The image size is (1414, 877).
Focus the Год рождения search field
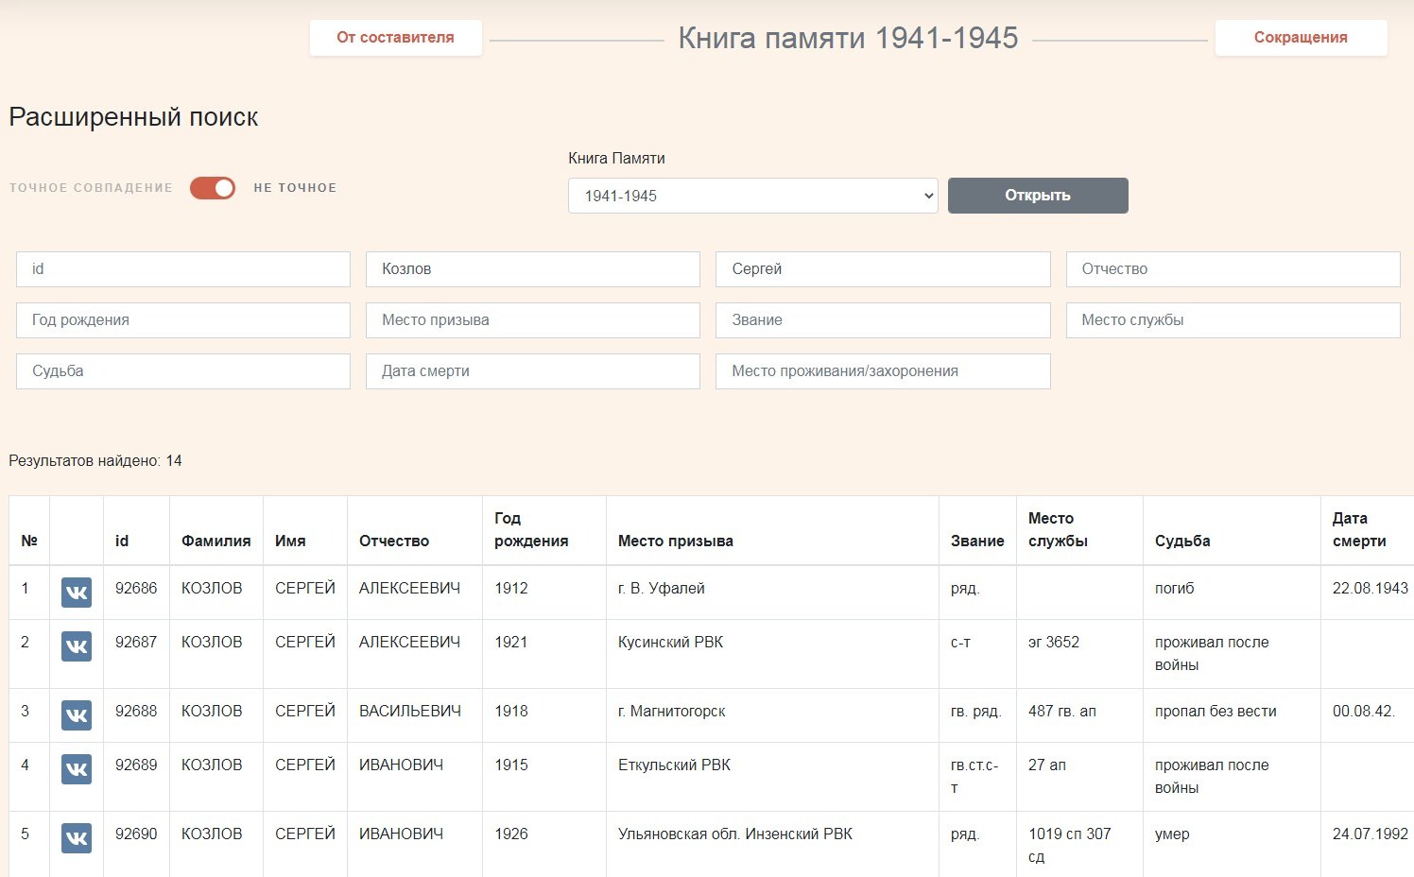pyautogui.click(x=183, y=320)
